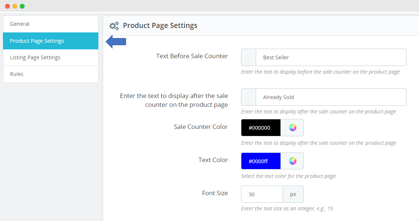Click the gears icon beside Product Page Settings heading

coord(114,26)
